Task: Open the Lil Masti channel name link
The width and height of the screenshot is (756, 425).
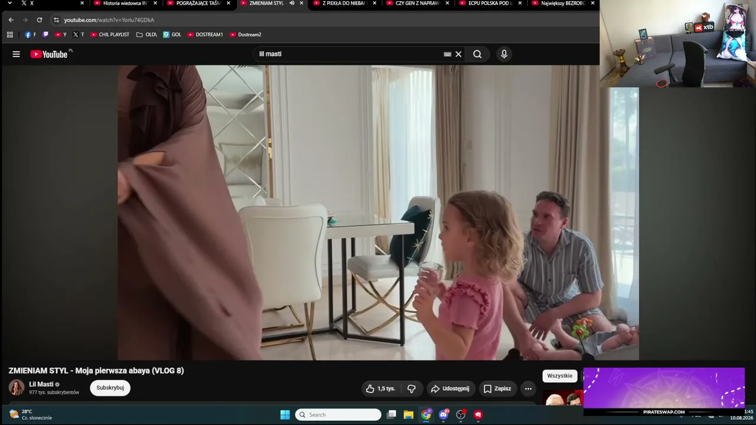Action: pyautogui.click(x=41, y=384)
